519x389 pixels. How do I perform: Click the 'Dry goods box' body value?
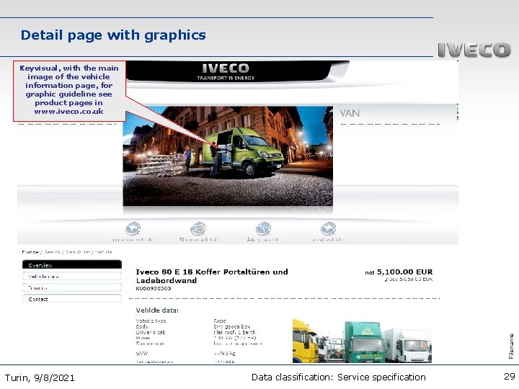[x=232, y=326]
